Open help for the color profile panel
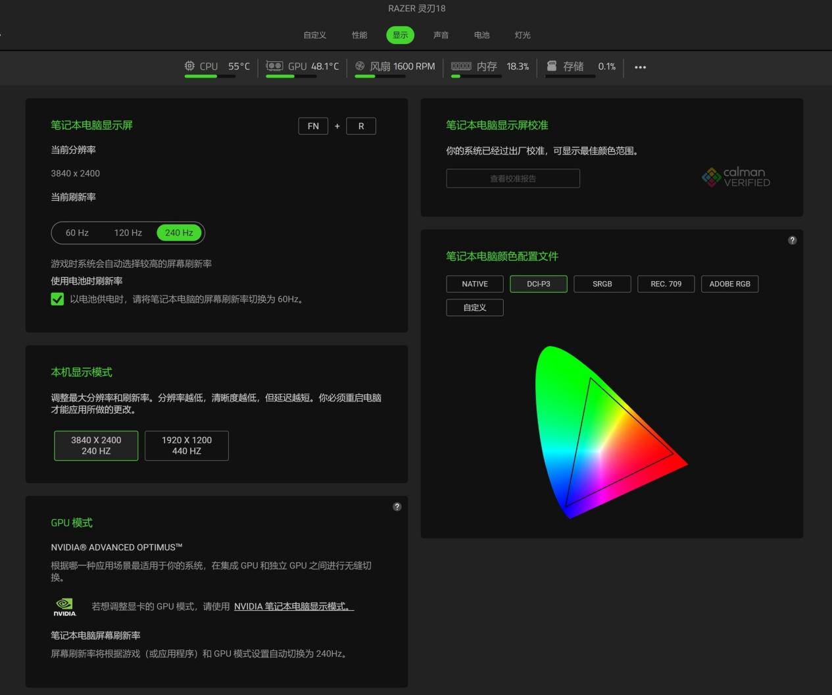Screen dimensions: 832x695 pos(792,240)
